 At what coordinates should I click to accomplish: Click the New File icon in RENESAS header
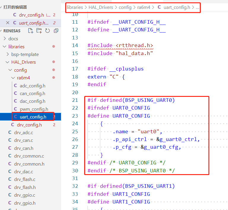coord(31,31)
